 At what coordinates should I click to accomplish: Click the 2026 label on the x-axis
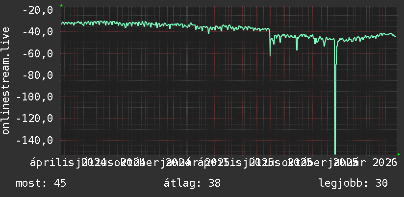(385, 163)
